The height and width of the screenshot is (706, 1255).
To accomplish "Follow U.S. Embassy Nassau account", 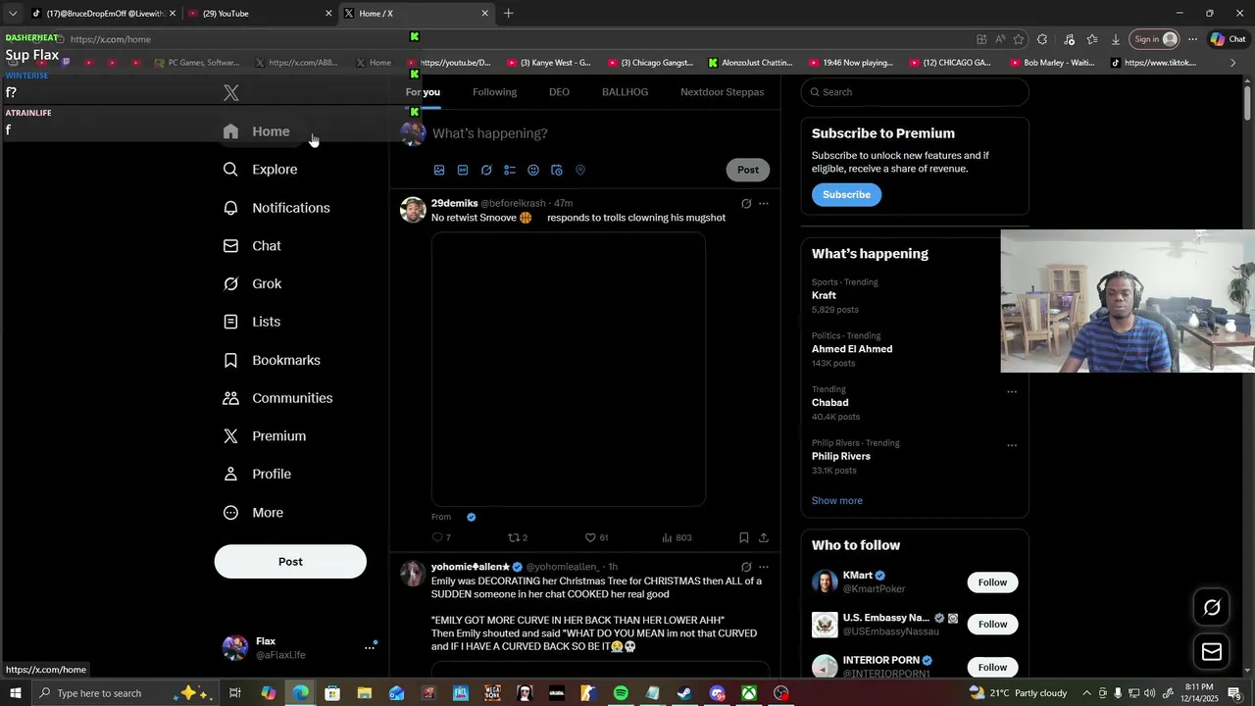I will click(992, 625).
